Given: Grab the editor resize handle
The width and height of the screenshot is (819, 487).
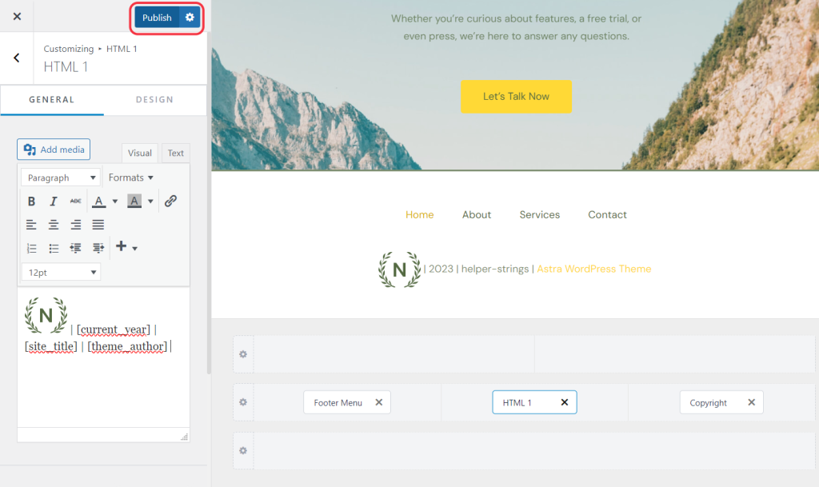Looking at the screenshot, I should 185,437.
